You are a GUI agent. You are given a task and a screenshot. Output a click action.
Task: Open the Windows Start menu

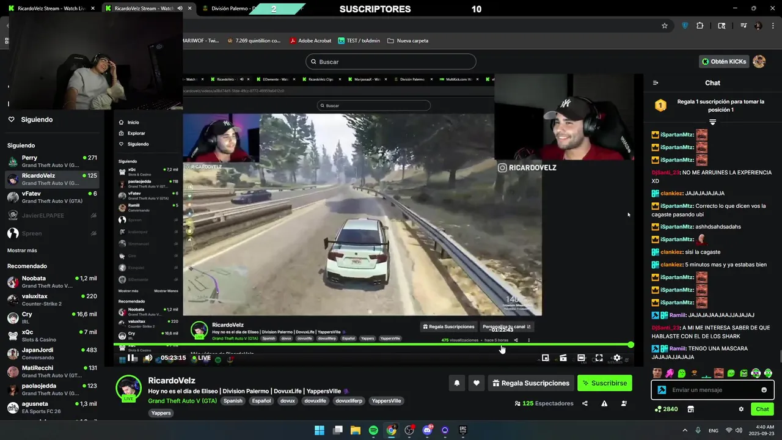click(x=320, y=430)
